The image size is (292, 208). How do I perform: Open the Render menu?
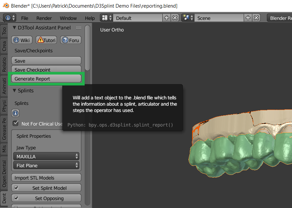click(x=44, y=18)
